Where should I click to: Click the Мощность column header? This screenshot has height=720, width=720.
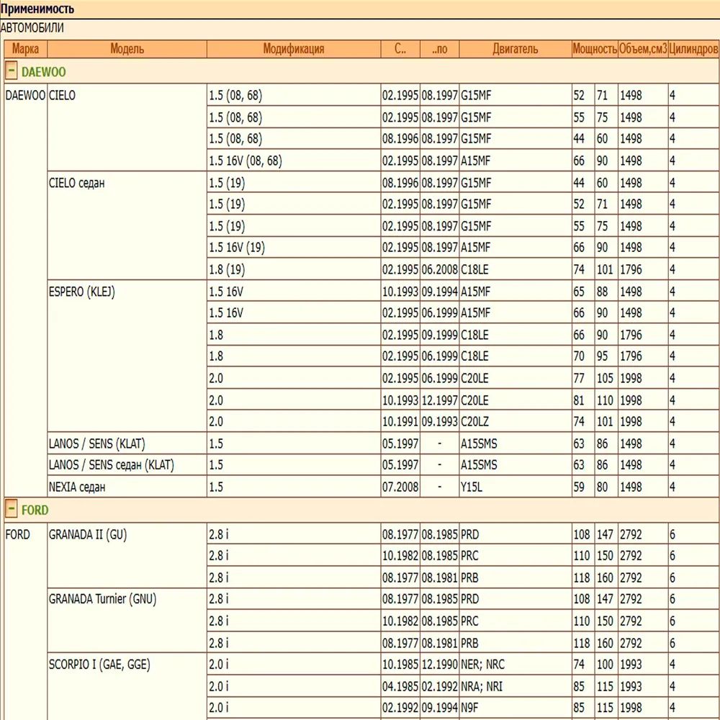coord(594,49)
